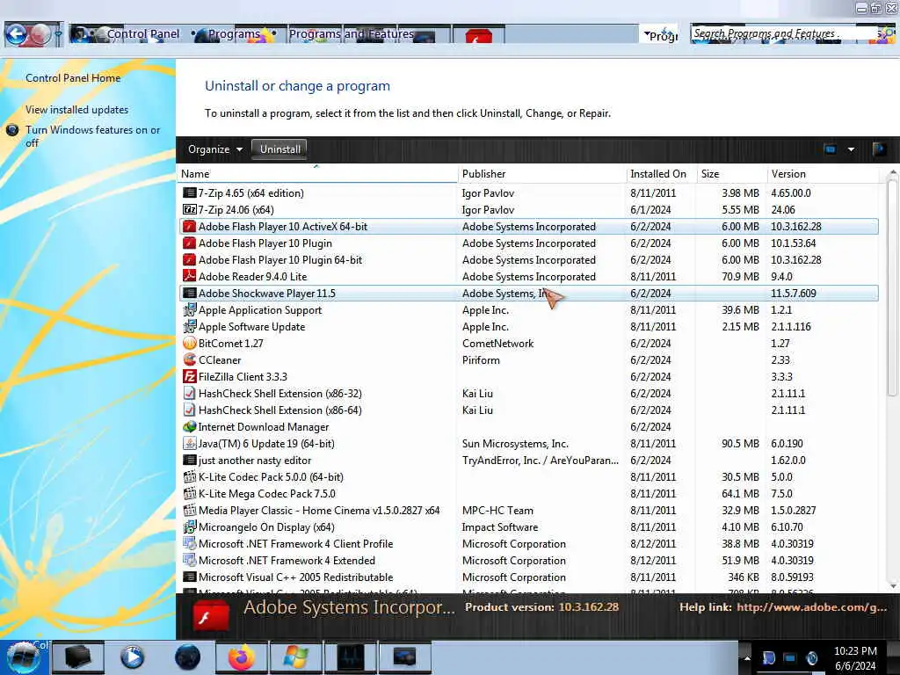Click the Adobe Flash Player 10 ActiveX 64-bit icon
The height and width of the screenshot is (675, 900).
click(x=190, y=226)
